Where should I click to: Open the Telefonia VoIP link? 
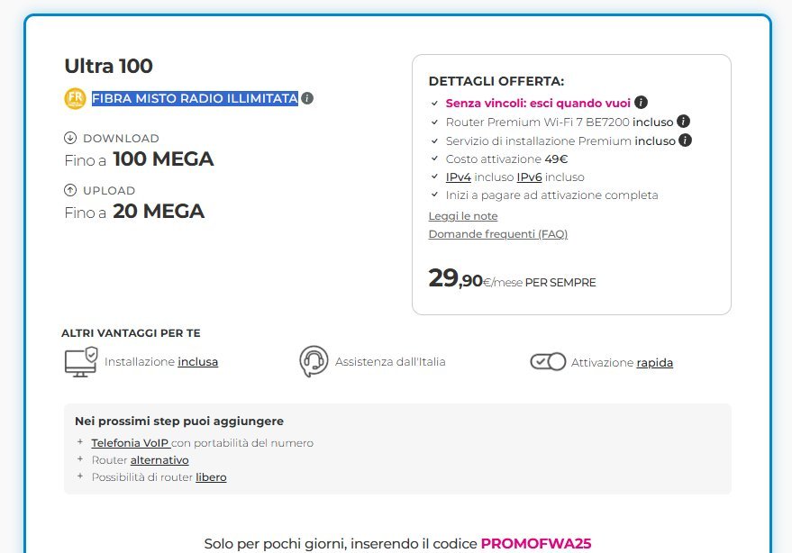130,443
